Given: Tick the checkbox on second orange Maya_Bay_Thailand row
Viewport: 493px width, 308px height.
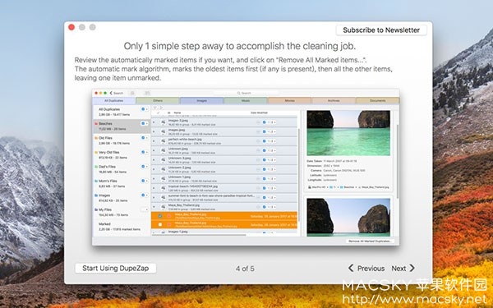Looking at the screenshot, I should pyautogui.click(x=160, y=224).
